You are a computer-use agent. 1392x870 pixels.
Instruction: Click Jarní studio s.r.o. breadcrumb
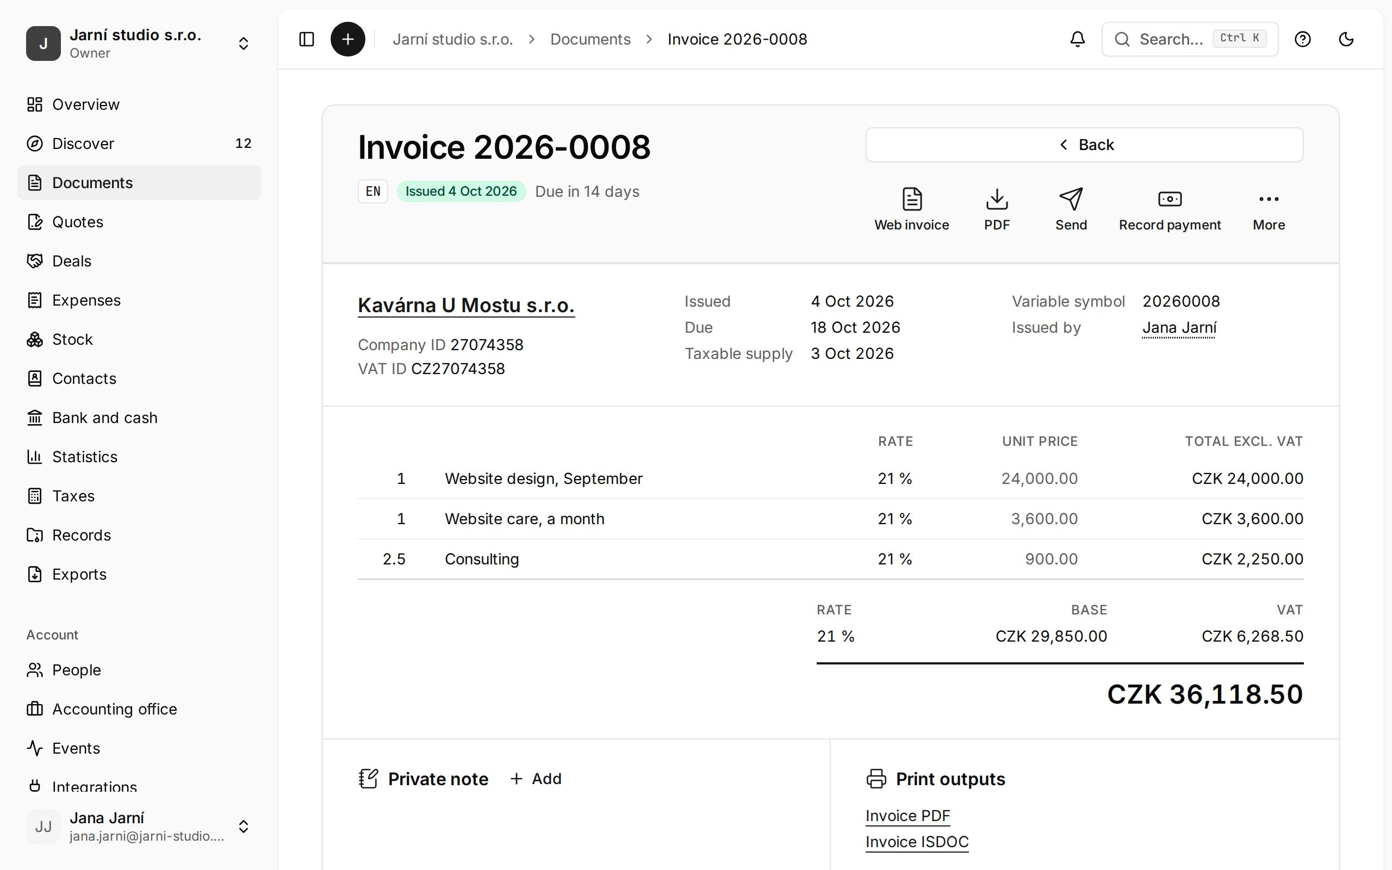(453, 39)
